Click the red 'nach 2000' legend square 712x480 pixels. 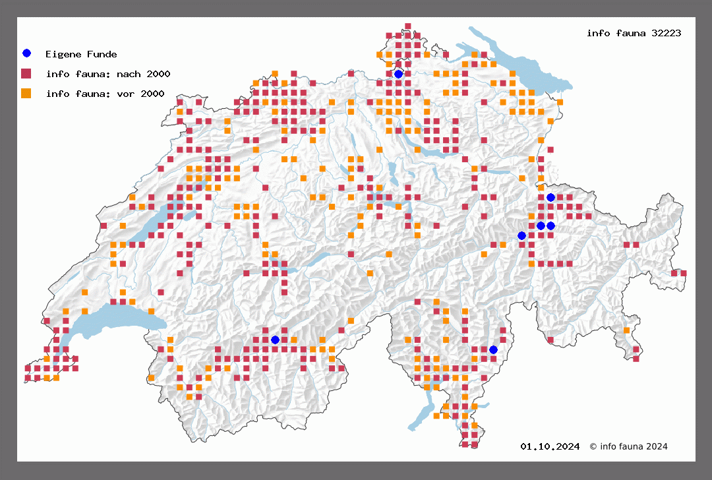pyautogui.click(x=26, y=73)
